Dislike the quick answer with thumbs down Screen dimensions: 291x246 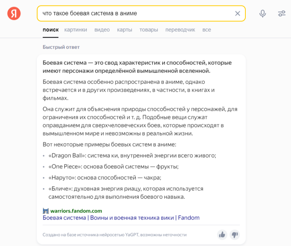click(234, 235)
